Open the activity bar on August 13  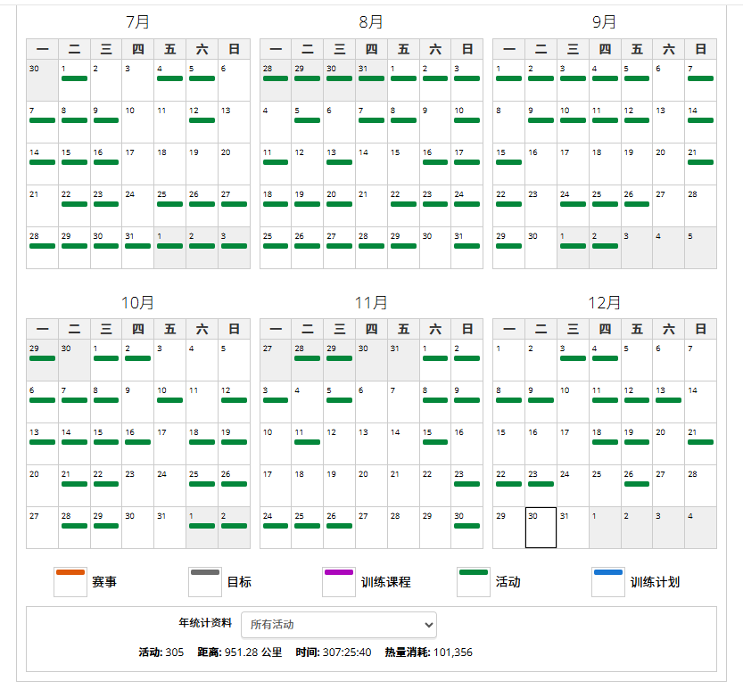[339, 162]
